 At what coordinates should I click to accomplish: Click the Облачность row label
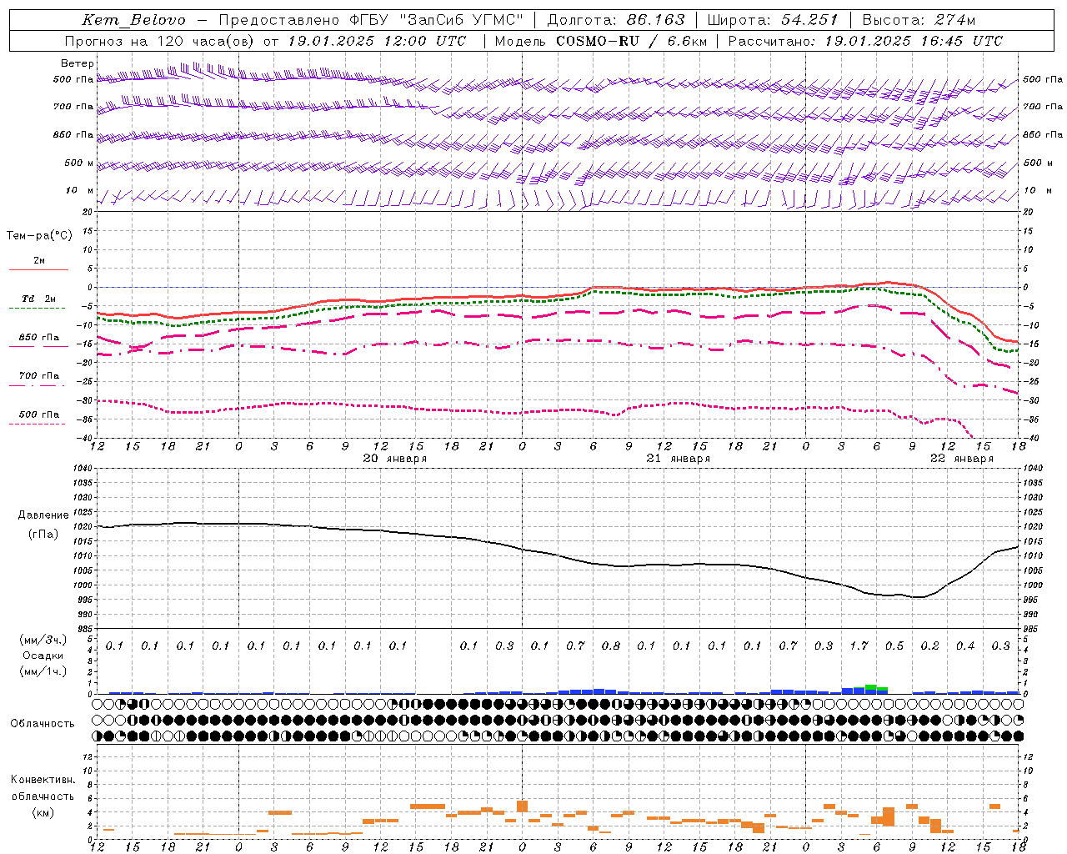pos(43,724)
